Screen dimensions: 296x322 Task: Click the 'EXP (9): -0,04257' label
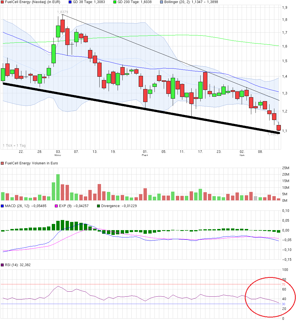click(74, 206)
